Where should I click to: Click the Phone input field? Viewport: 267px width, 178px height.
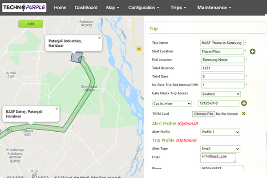222,167
